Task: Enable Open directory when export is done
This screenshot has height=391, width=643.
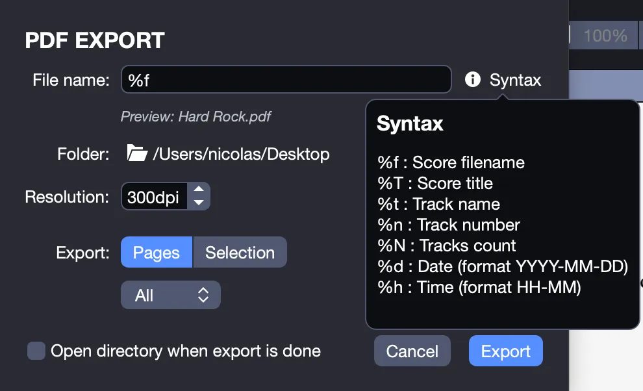Action: click(x=36, y=351)
